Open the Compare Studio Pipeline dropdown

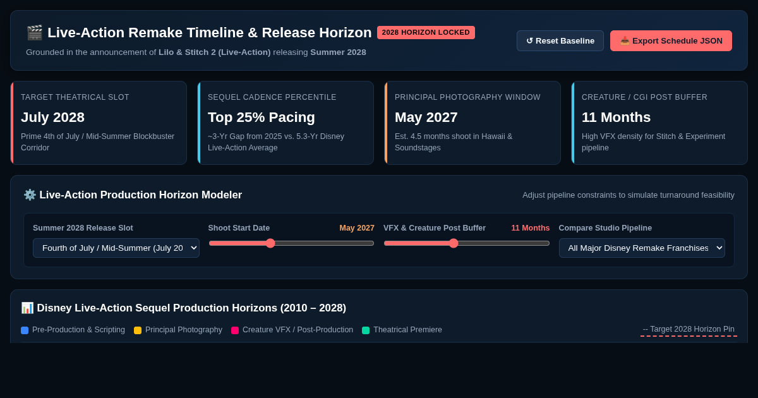click(642, 248)
